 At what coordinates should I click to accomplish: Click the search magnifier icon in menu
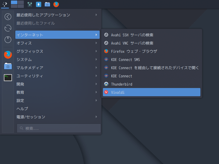[x=22, y=128]
